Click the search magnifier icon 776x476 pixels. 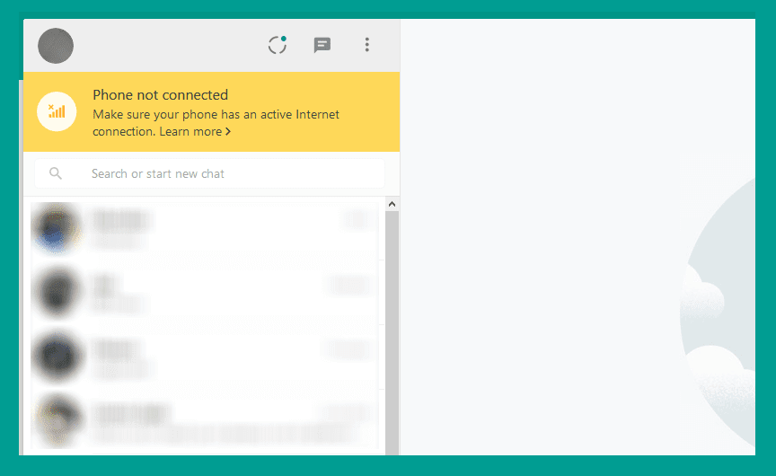point(56,173)
